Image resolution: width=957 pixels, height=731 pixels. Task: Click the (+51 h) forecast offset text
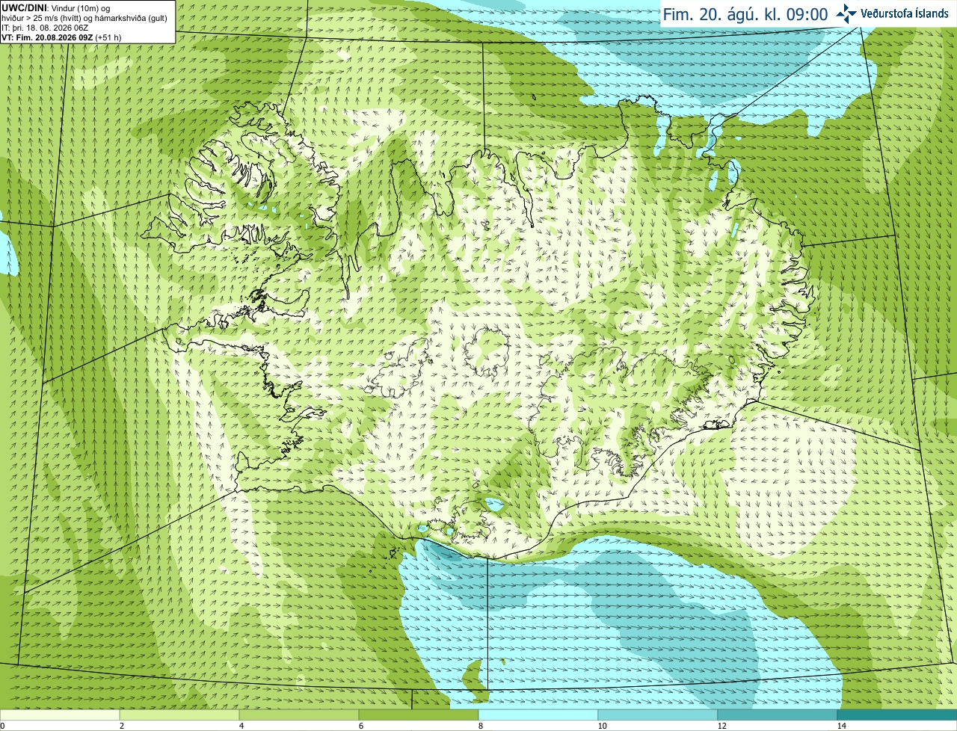click(108, 37)
